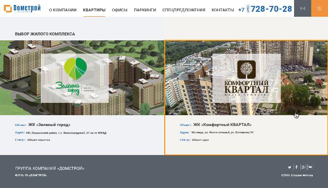Open the gray envelope message button
Image resolution: width=328 pixels, height=188 pixels.
click(x=302, y=8)
